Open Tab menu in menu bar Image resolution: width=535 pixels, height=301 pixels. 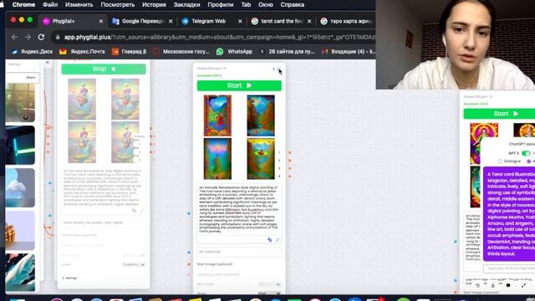click(246, 5)
